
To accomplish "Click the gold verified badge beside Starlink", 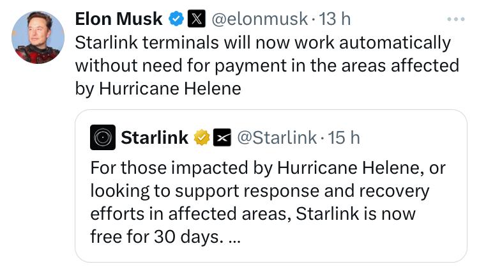I will click(202, 137).
